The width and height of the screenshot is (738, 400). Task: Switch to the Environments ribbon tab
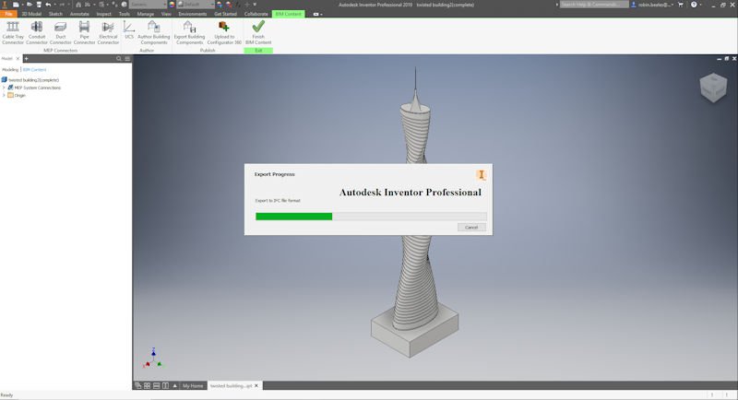tap(193, 14)
